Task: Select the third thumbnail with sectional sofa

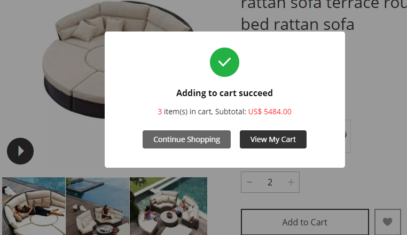Action: tap(168, 206)
